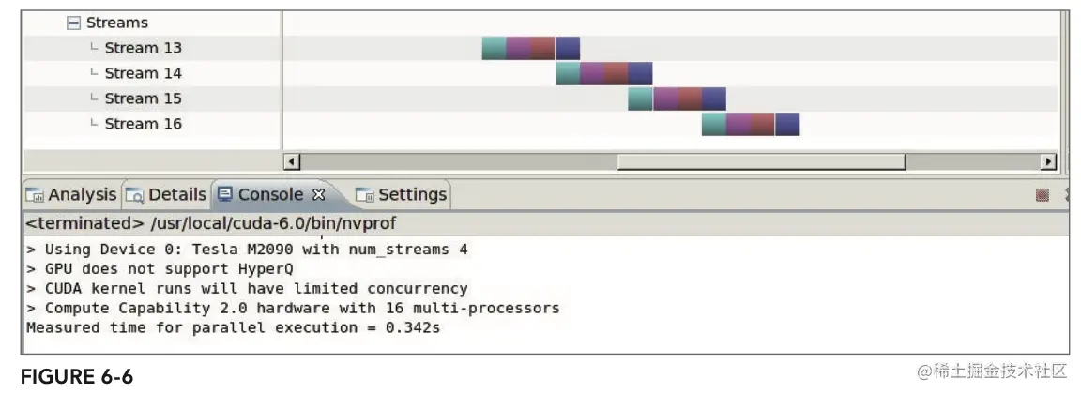
Task: Click the Details tab icon
Action: (x=135, y=195)
